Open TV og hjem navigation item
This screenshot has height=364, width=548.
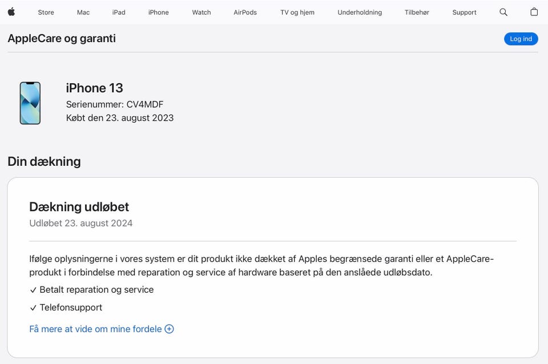coord(297,13)
